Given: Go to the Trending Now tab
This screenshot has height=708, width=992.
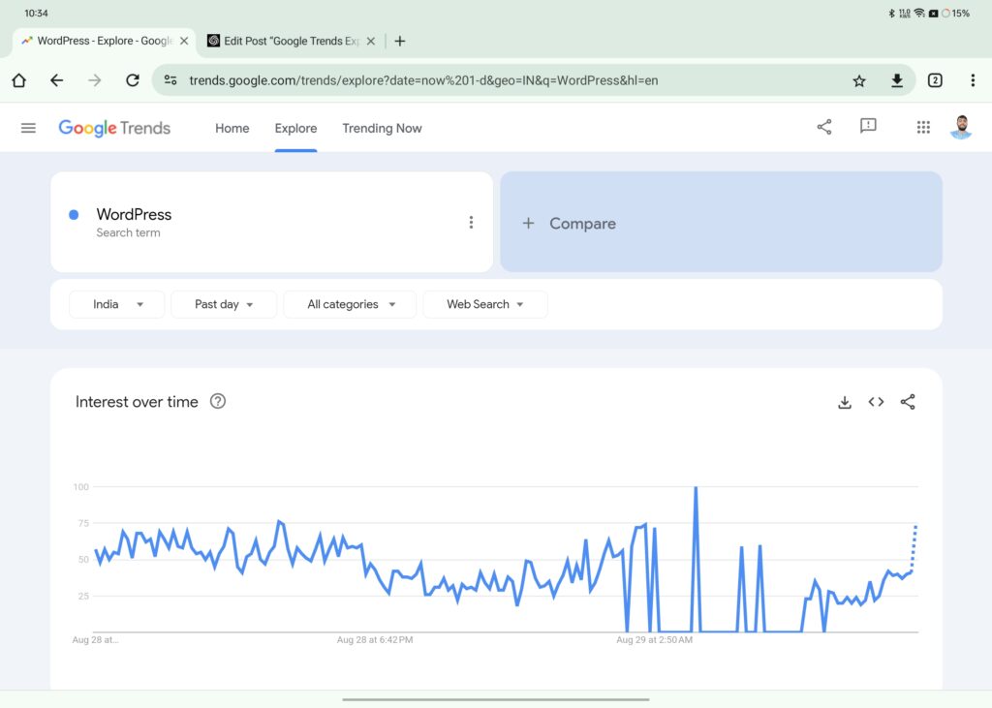Looking at the screenshot, I should click(x=382, y=128).
